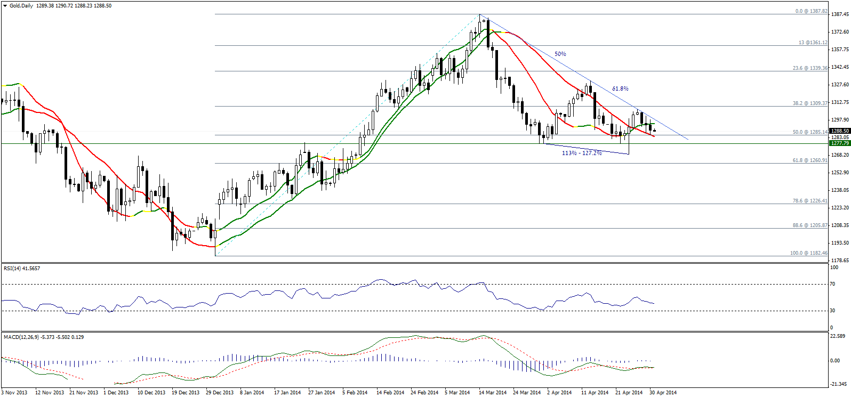Click price axis value 1238.05
851x397 pixels.
(x=840, y=190)
